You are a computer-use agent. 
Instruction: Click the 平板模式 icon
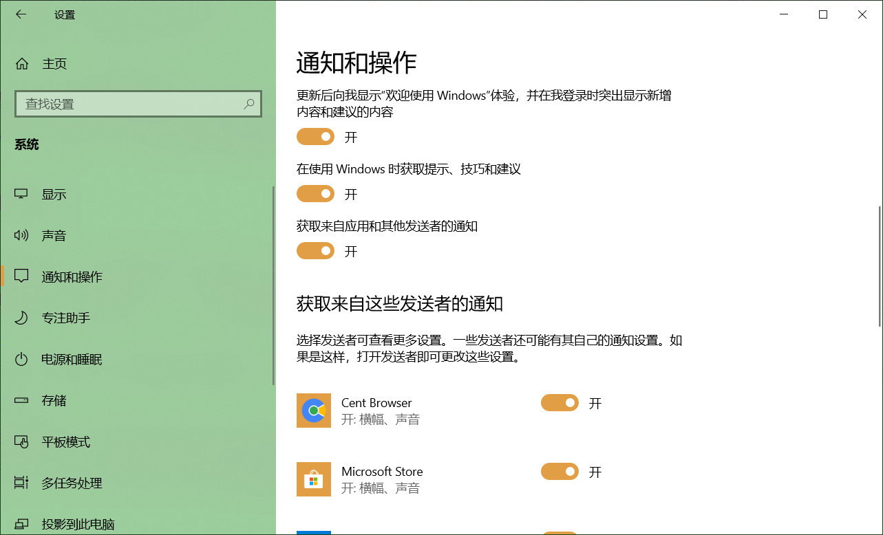pos(21,441)
